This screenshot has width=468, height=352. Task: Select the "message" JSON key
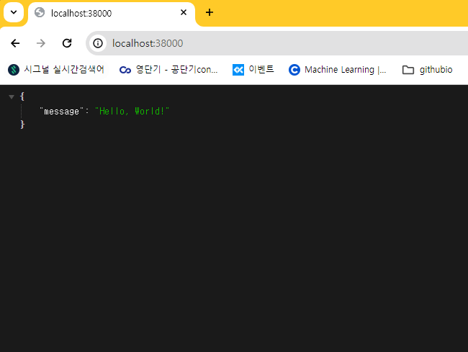61,112
